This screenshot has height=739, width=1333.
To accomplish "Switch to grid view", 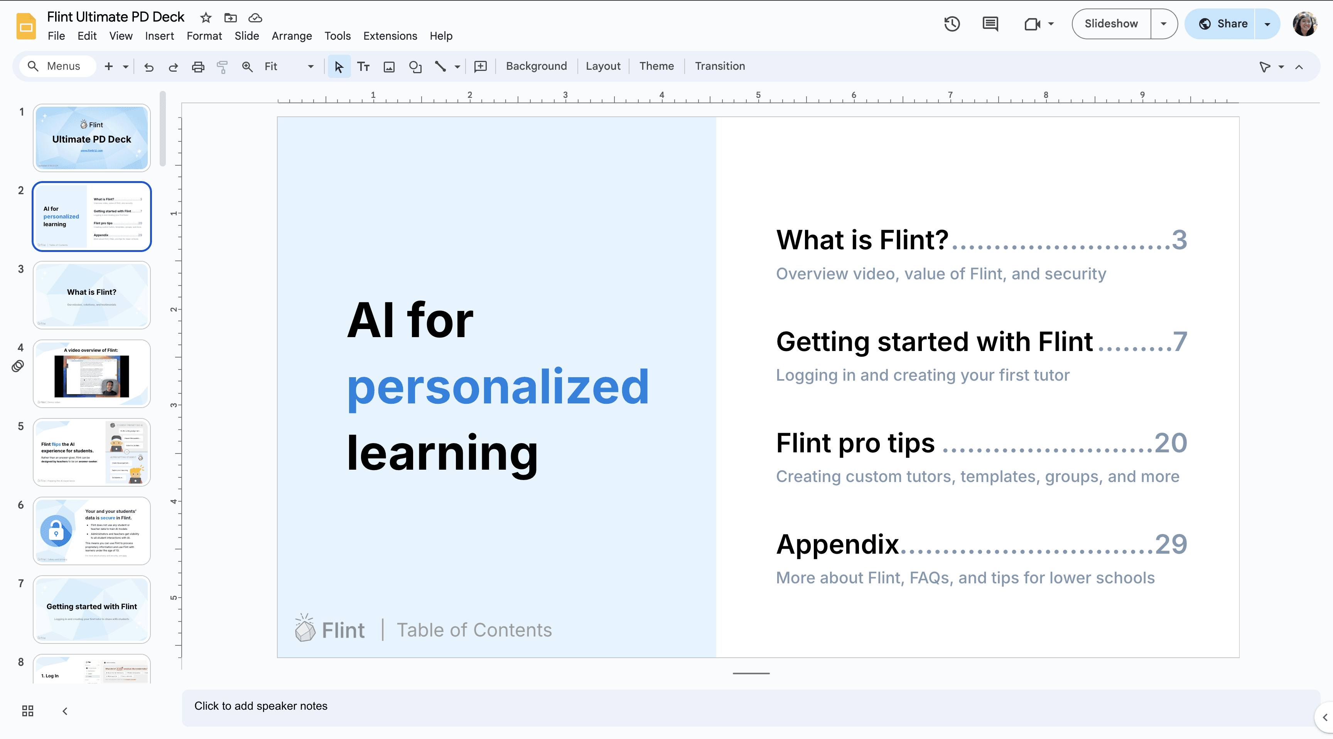I will coord(28,711).
